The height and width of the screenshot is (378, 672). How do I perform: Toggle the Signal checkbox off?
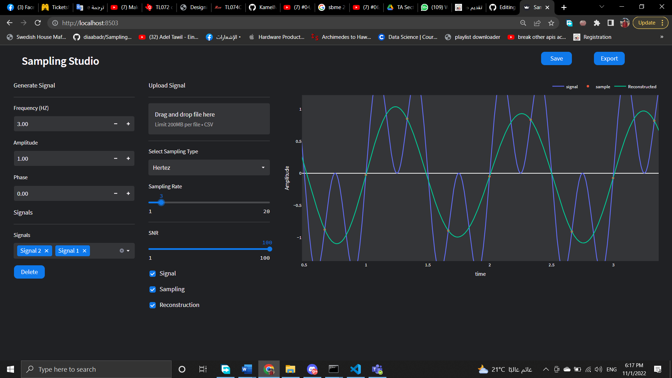[x=152, y=273]
